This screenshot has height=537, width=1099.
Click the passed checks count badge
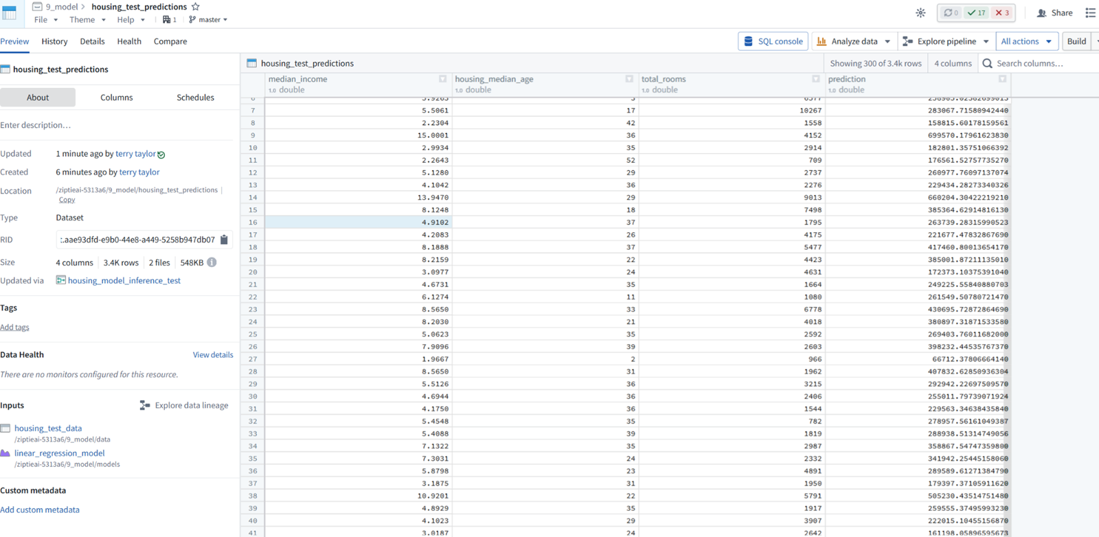pyautogui.click(x=976, y=12)
